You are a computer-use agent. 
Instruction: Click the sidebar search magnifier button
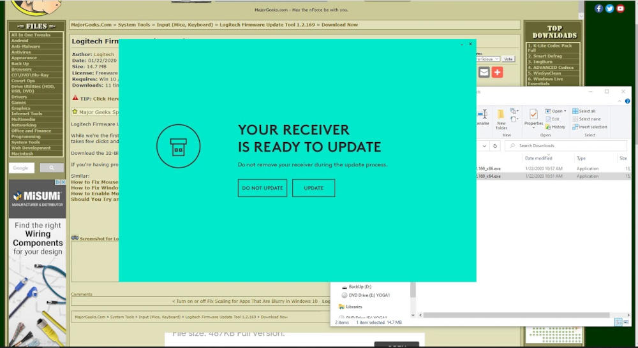[52, 168]
